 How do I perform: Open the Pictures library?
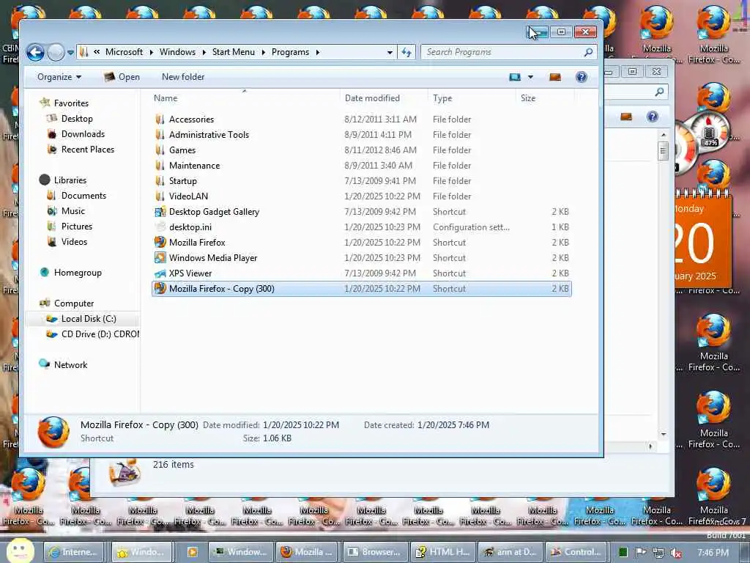click(76, 226)
